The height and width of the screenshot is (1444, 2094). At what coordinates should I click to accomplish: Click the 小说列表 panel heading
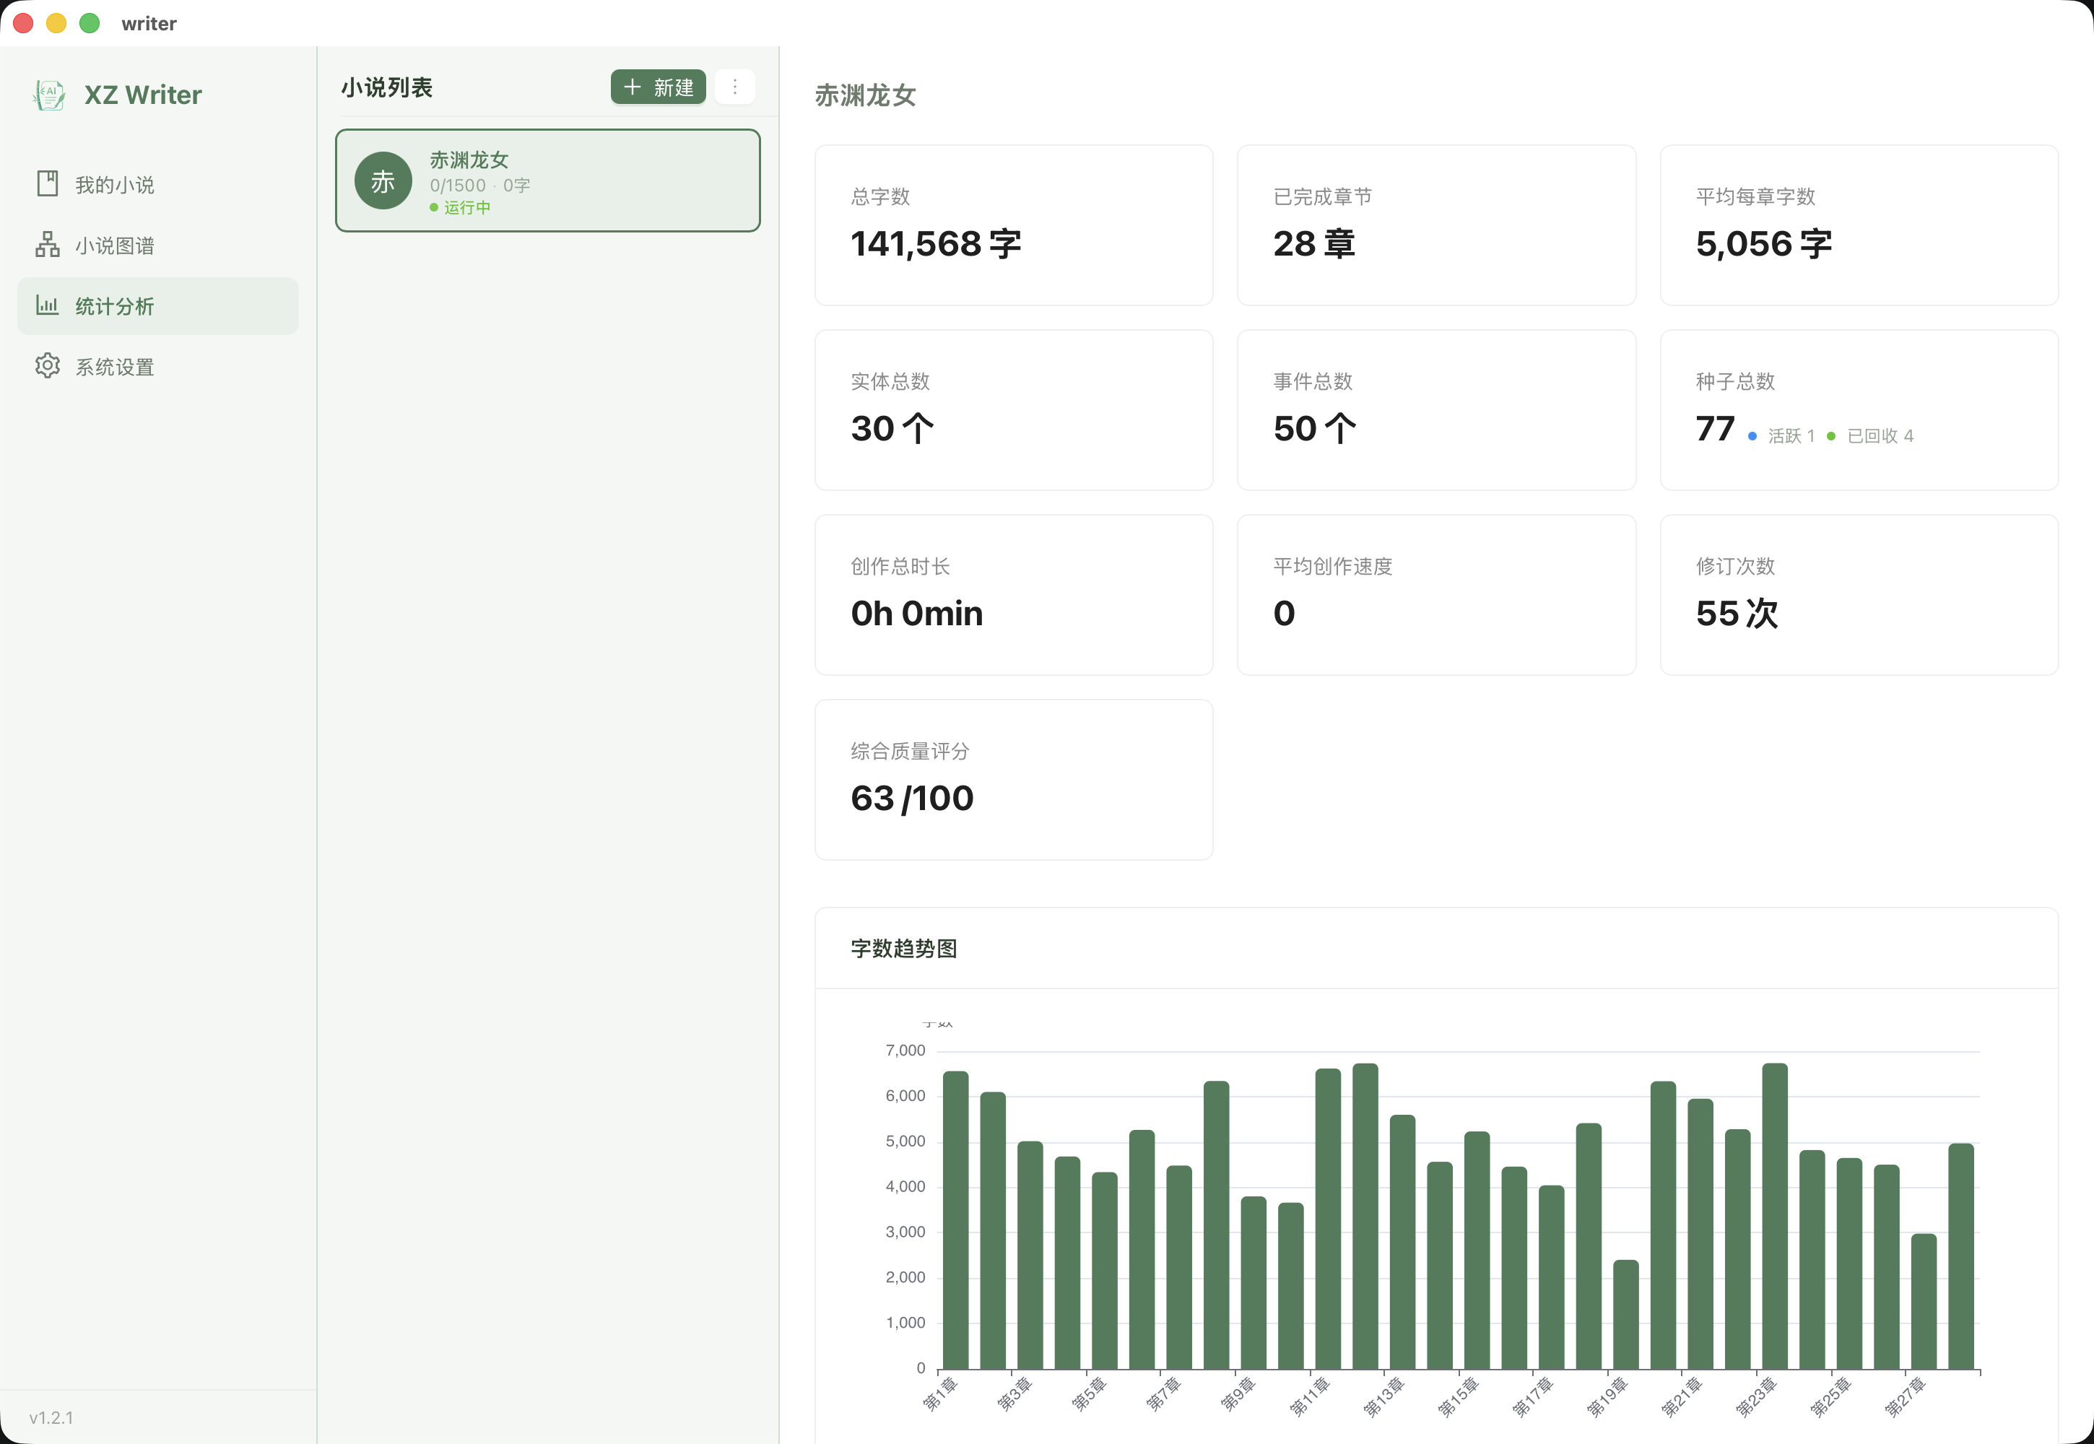coord(386,88)
